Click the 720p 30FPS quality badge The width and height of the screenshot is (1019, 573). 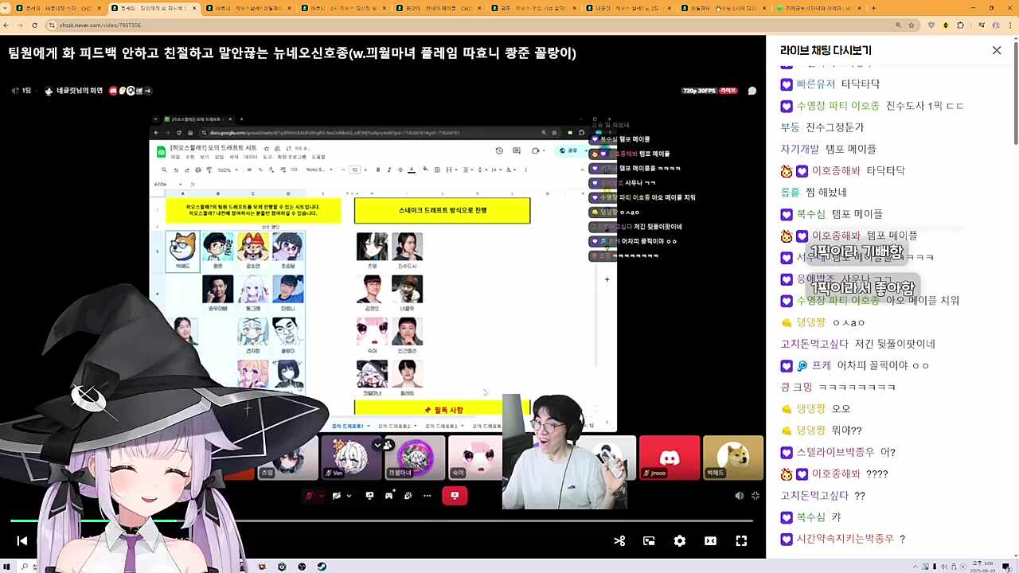[x=699, y=91]
